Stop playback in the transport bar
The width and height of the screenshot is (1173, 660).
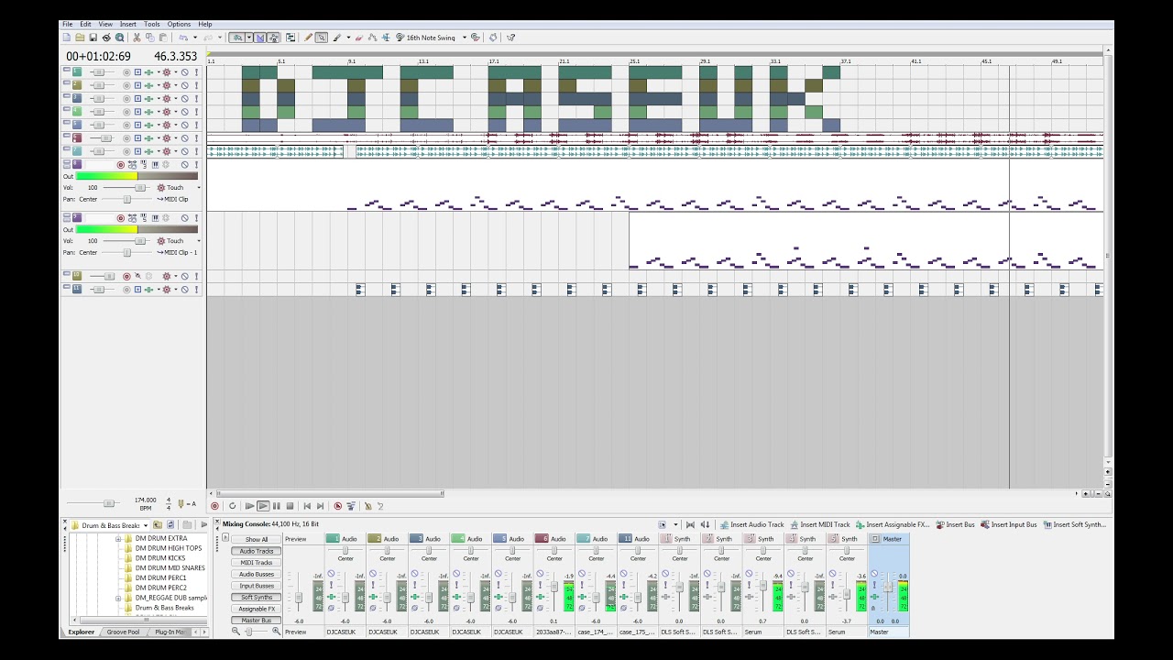pos(290,506)
